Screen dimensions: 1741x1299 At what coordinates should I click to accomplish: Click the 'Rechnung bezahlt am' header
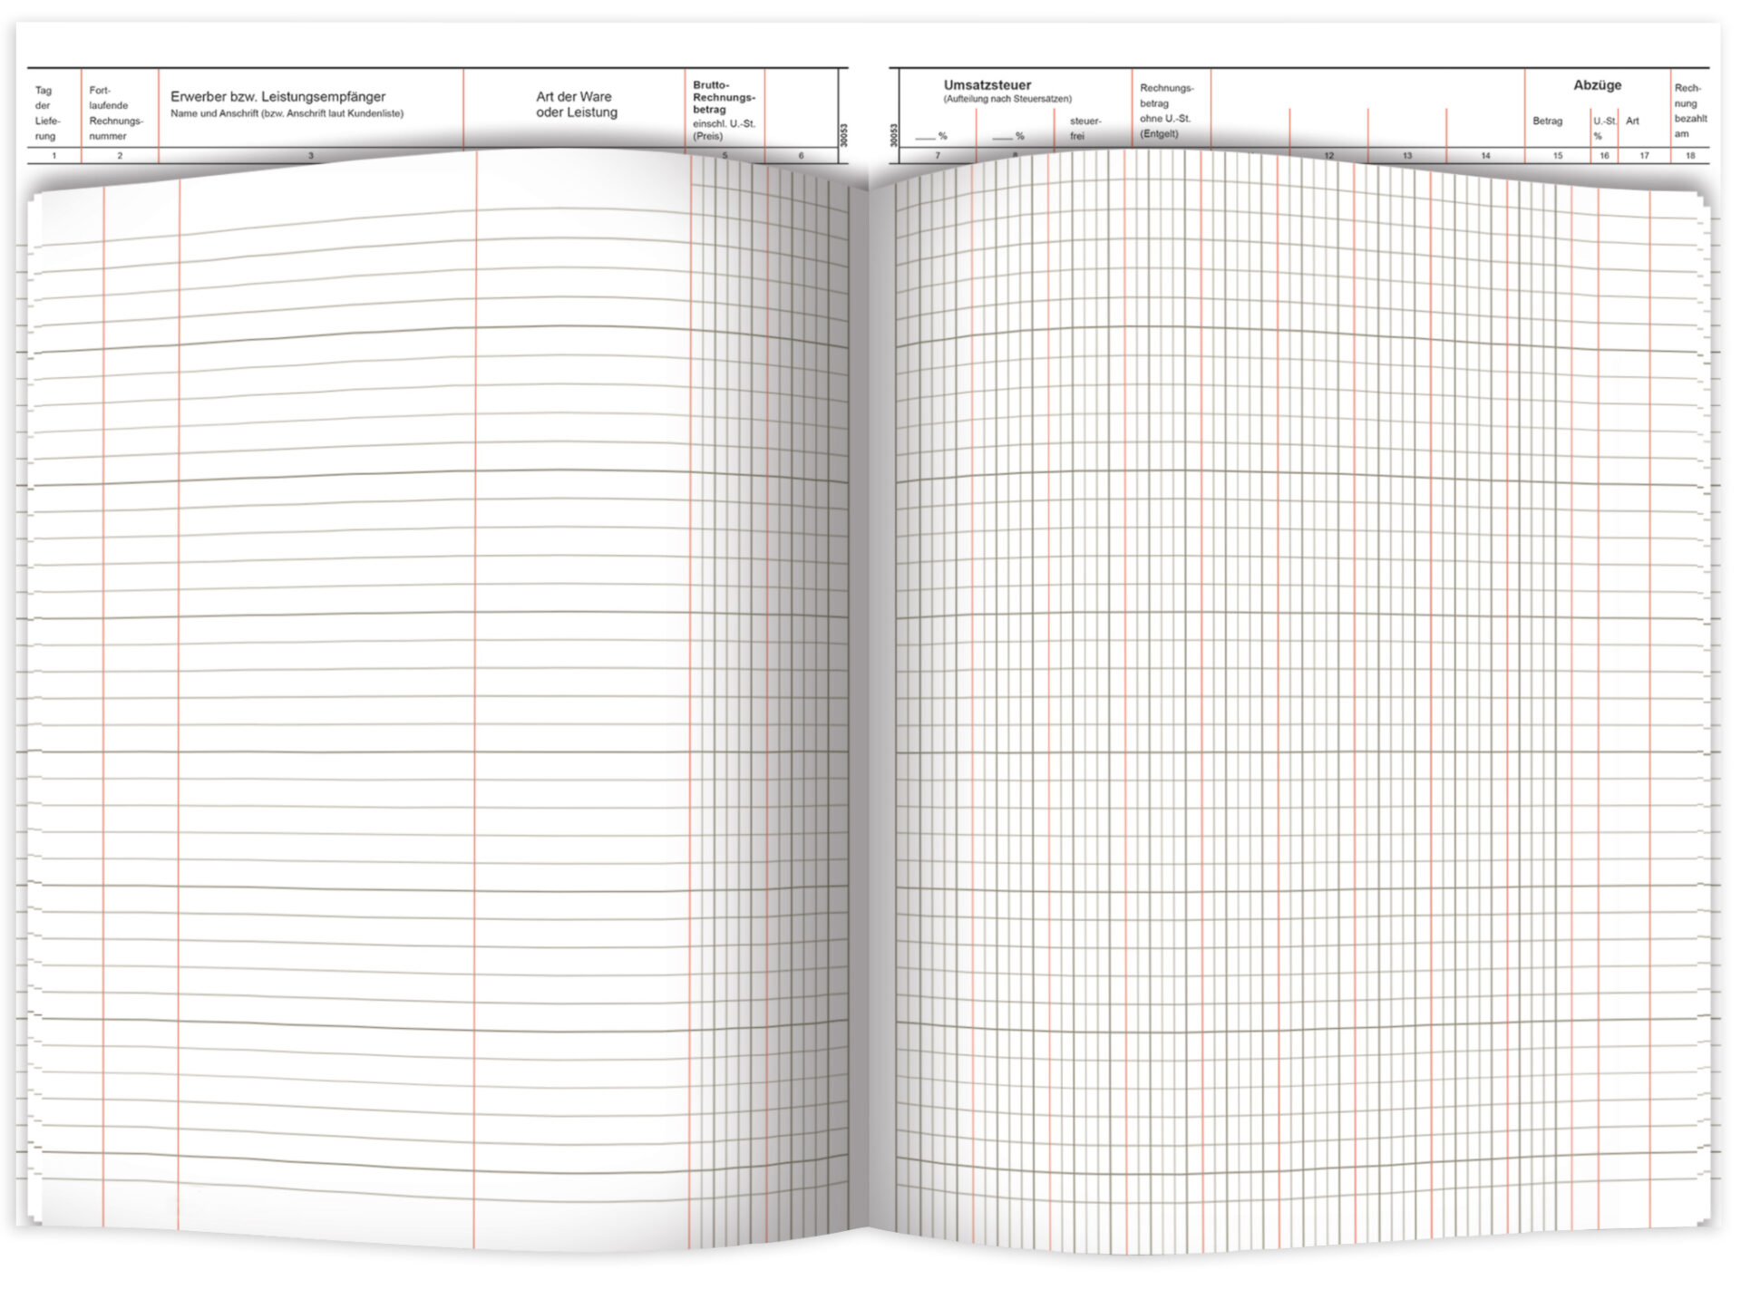tap(1690, 111)
